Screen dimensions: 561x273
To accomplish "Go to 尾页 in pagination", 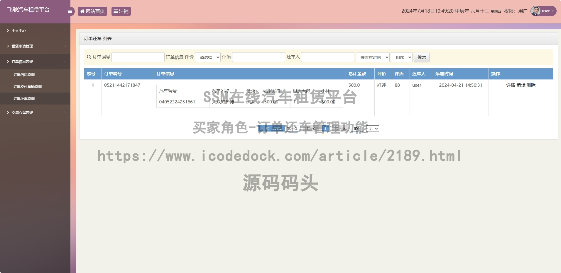I will [x=357, y=129].
